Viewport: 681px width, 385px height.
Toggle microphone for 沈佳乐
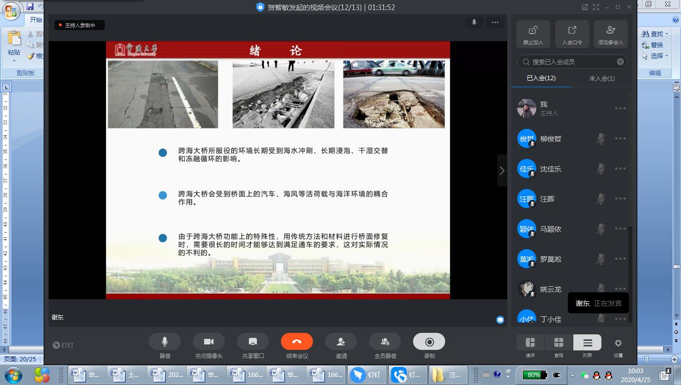(x=601, y=169)
